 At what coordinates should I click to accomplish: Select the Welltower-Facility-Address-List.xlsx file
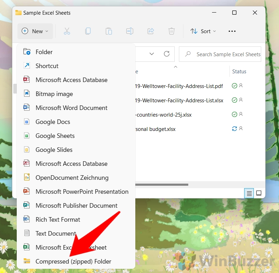[179, 101]
